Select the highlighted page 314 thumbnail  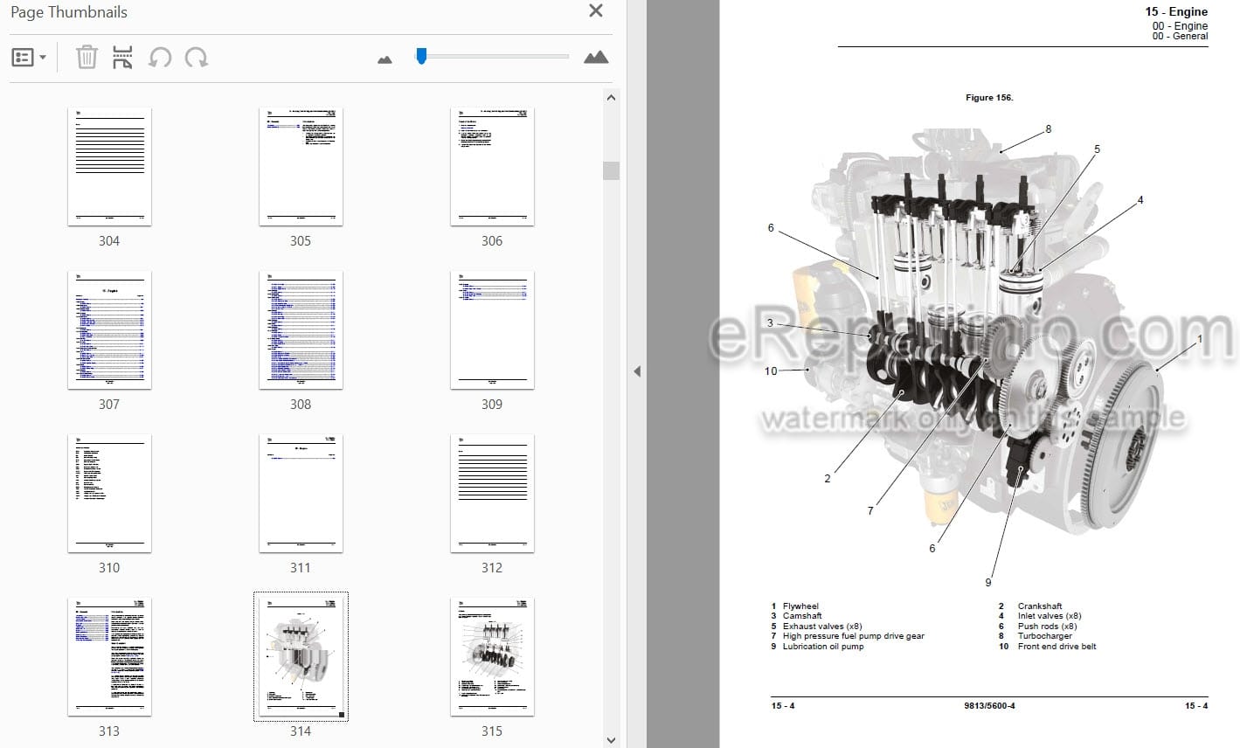[301, 657]
